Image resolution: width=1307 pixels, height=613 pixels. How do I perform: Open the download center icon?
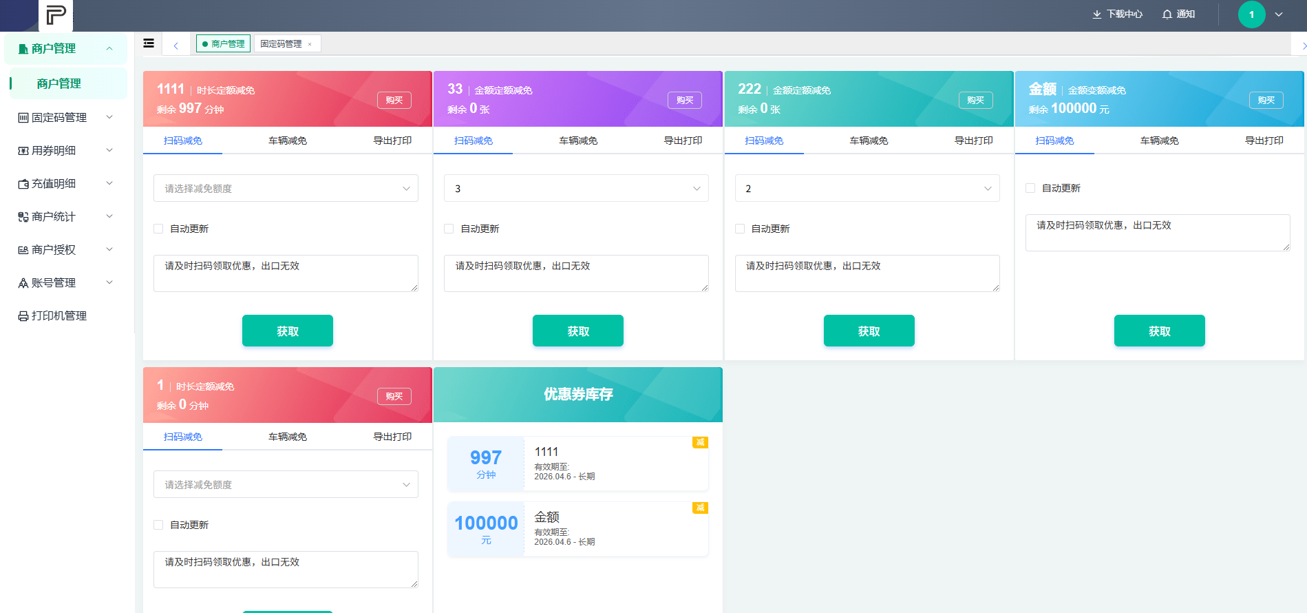1097,14
